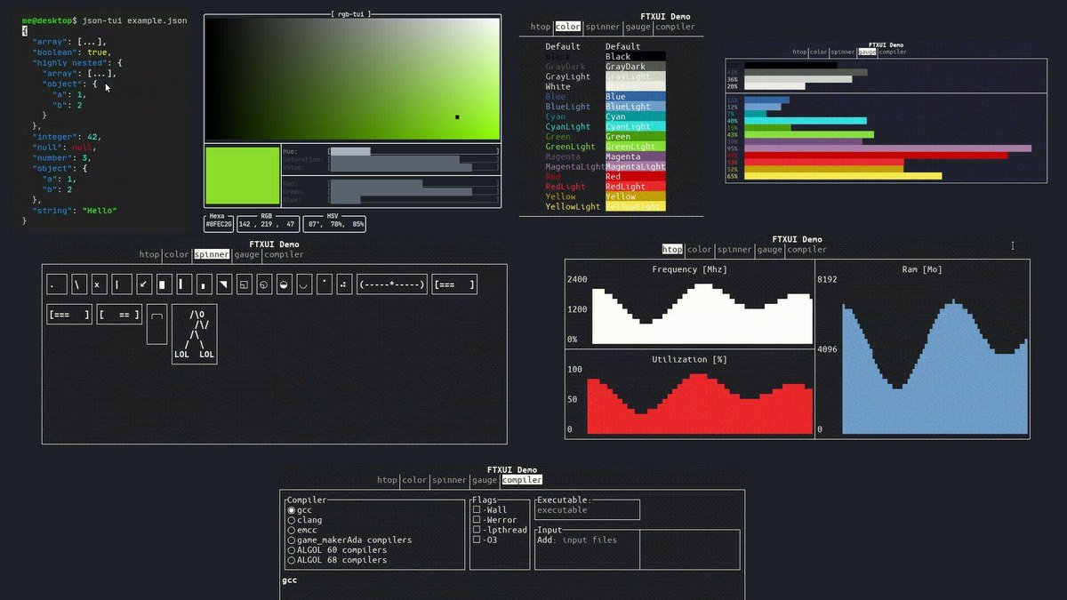Expand the first top-level "array" JSON entry
Viewport: 1067px width, 600px height.
coord(89,42)
